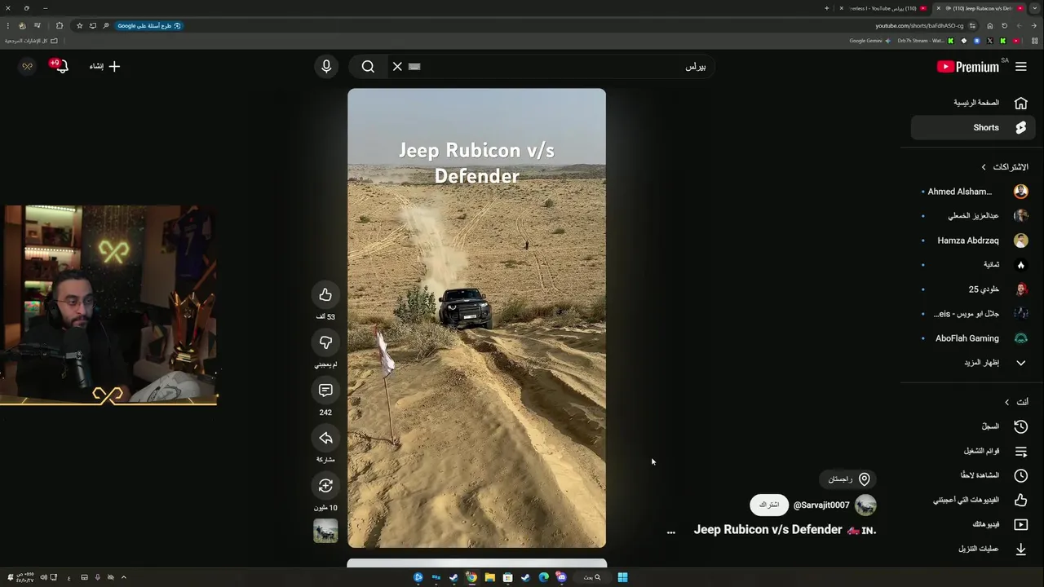This screenshot has width=1044, height=587.
Task: Open عمليات التنزيل downloads
Action: click(973, 549)
